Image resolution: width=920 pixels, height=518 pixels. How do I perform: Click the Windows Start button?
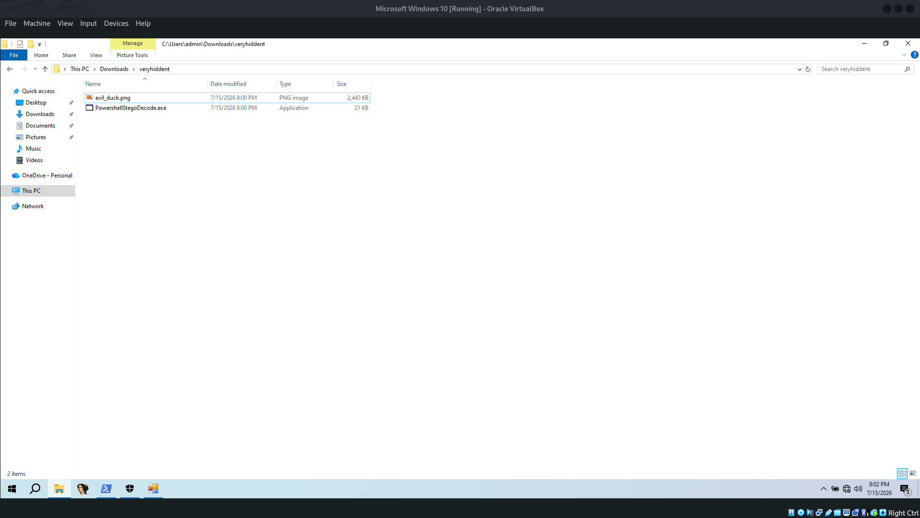pyautogui.click(x=12, y=489)
